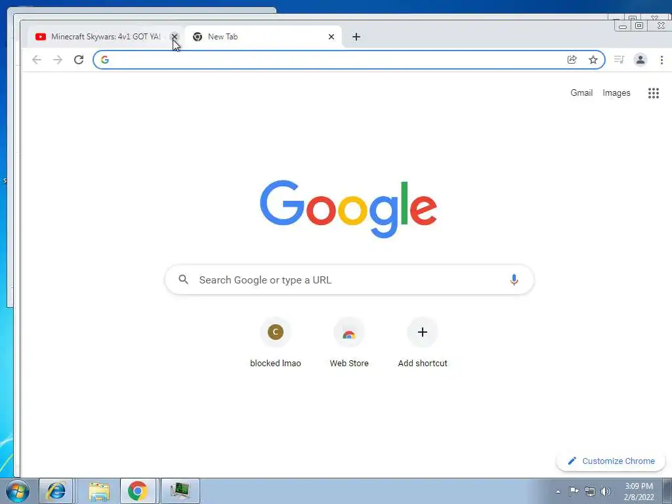Focus the Chrome address bar

click(x=349, y=60)
